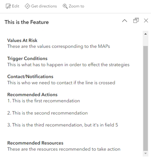The image size is (151, 157).
Task: Click the Trigger Conditions heading
Action: click(x=27, y=58)
